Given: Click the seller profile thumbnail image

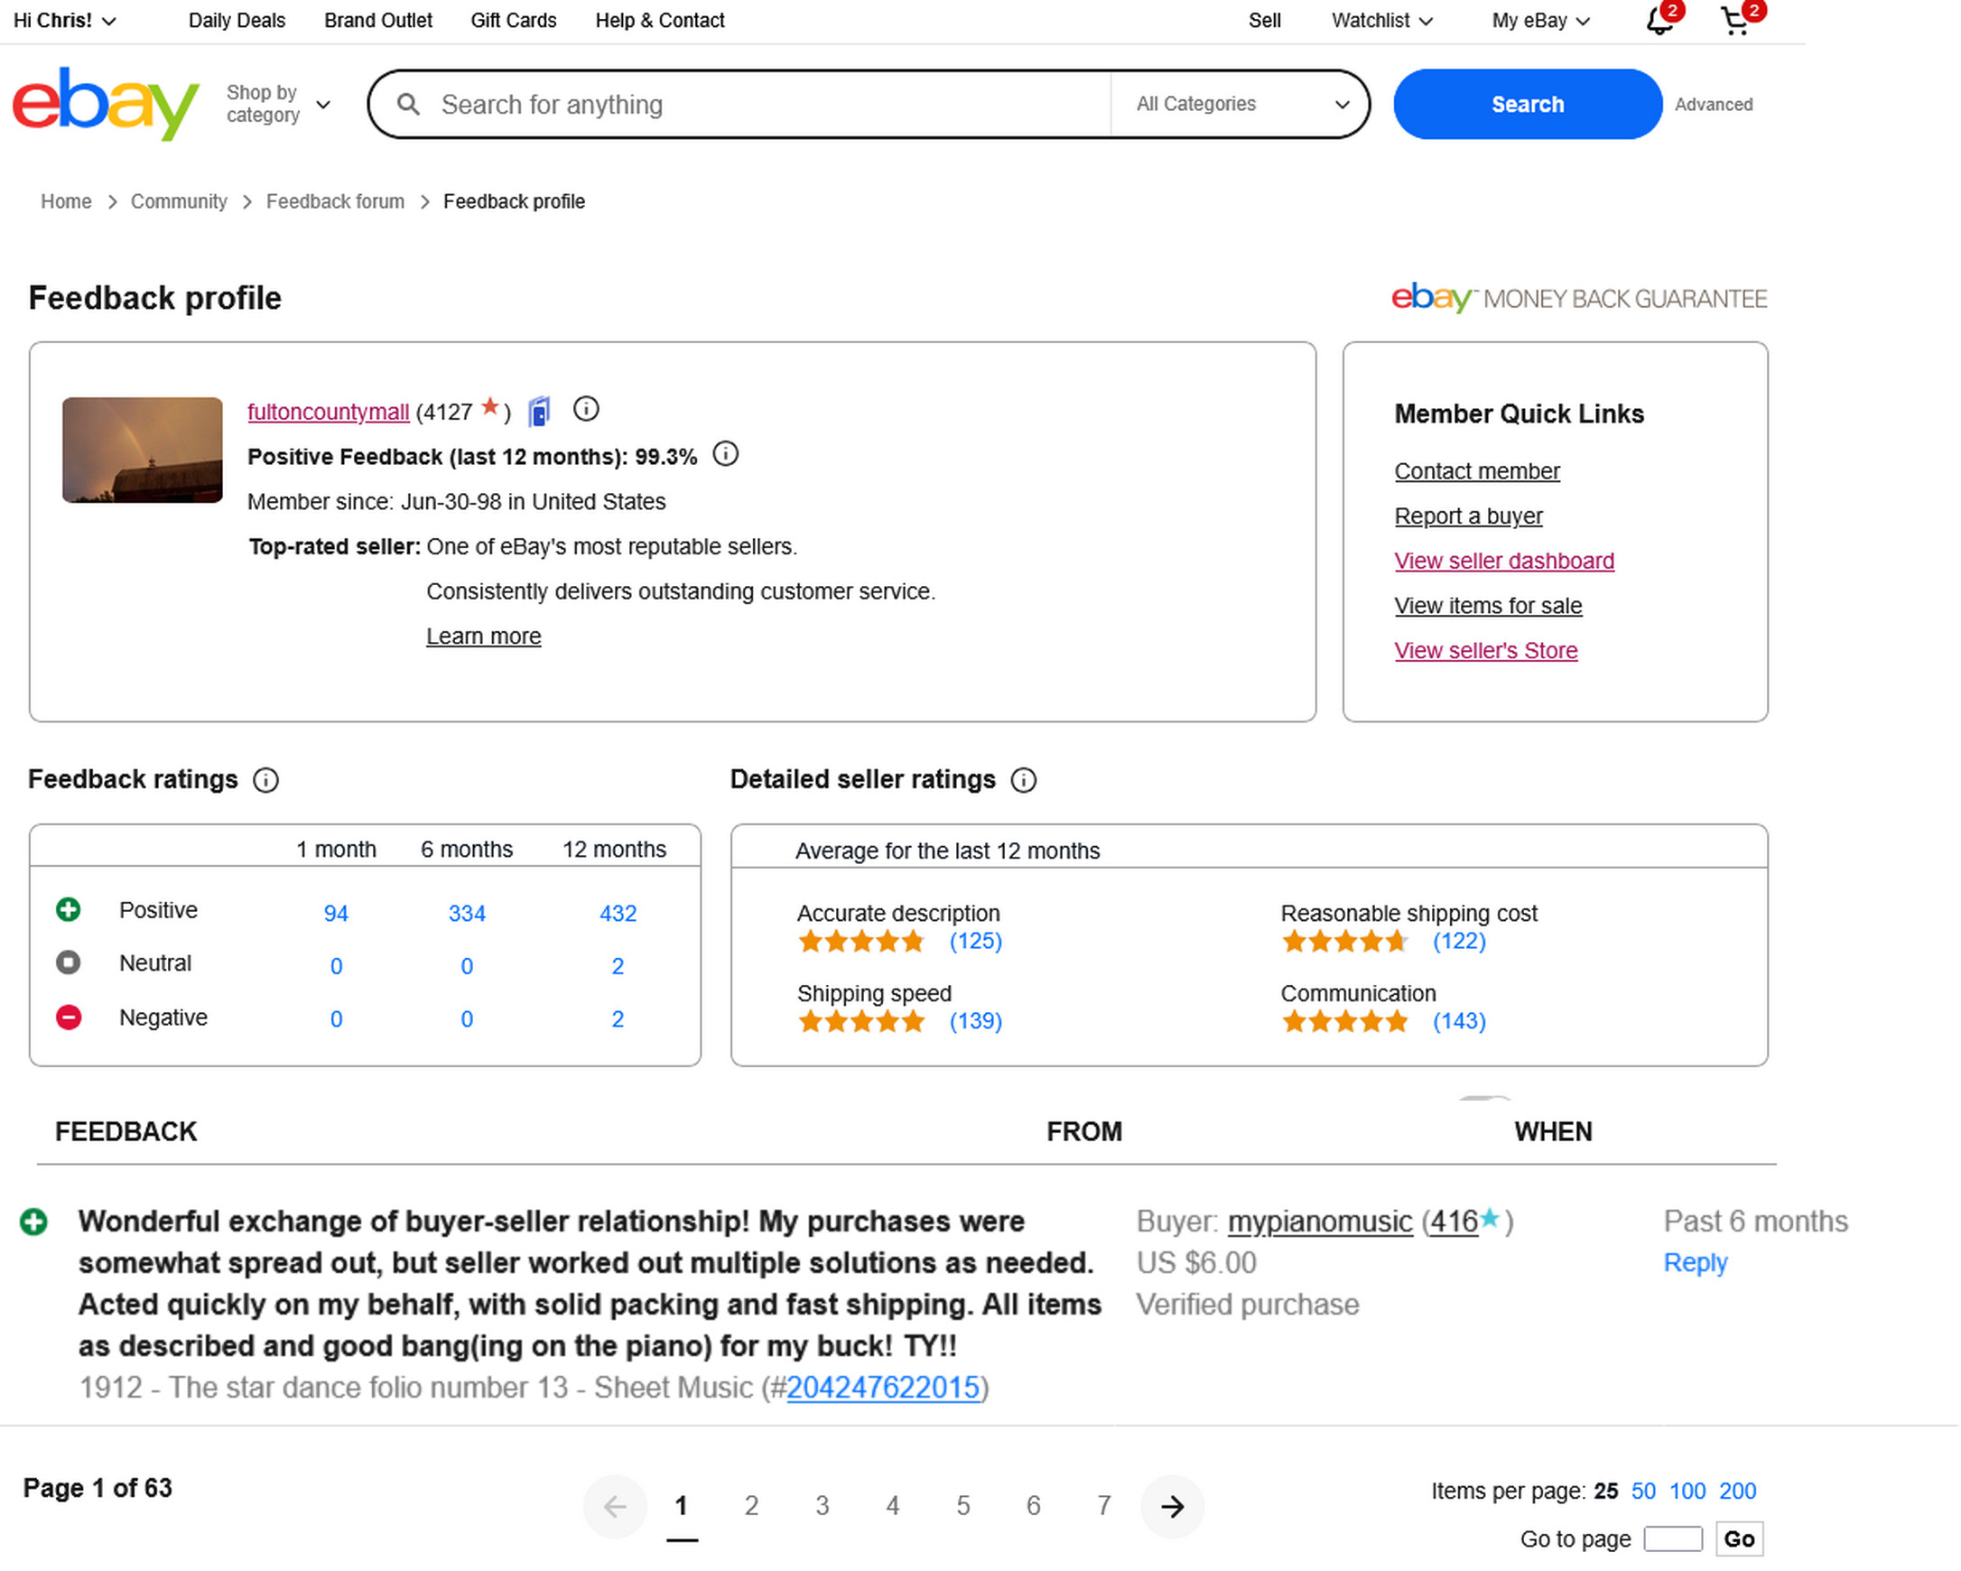Looking at the screenshot, I should point(143,451).
